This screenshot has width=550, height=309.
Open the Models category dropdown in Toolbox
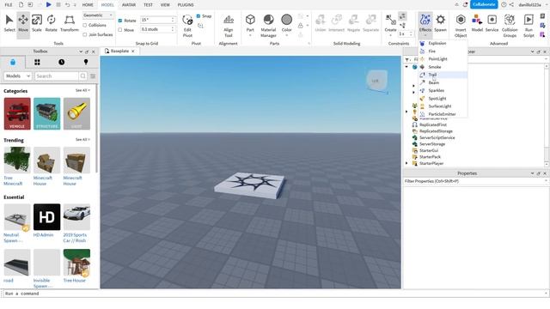(x=17, y=76)
